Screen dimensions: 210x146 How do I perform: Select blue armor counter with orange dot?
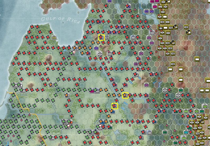(113, 112)
